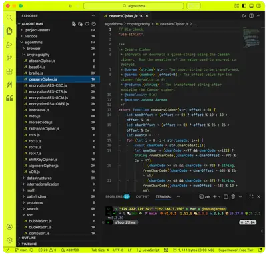Expand the pathfinding folder

[x=58, y=196]
